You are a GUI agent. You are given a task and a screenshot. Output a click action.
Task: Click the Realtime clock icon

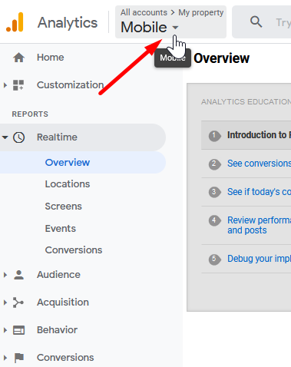(x=19, y=137)
